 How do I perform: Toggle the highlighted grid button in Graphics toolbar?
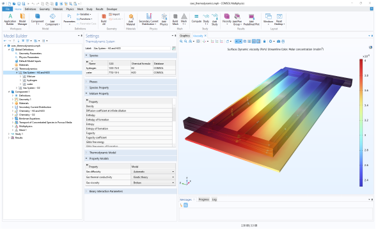click(254, 42)
